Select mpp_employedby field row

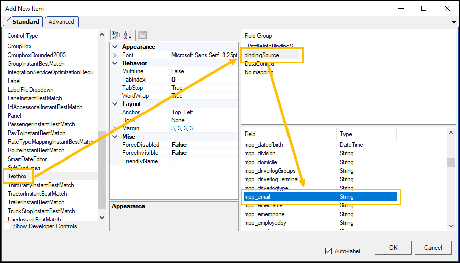coord(320,223)
